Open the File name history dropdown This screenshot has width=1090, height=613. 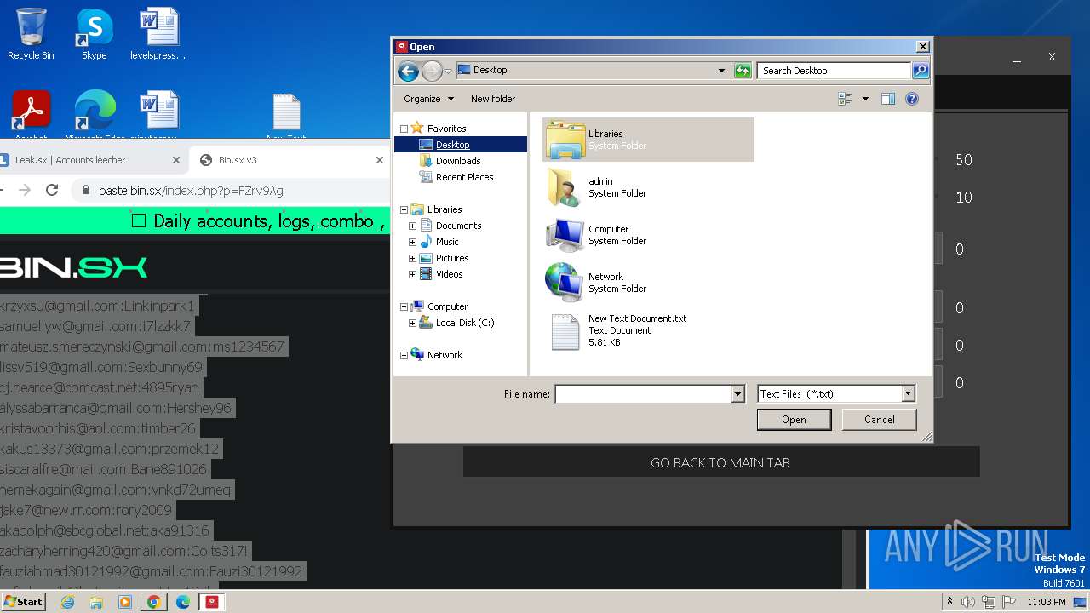(737, 394)
